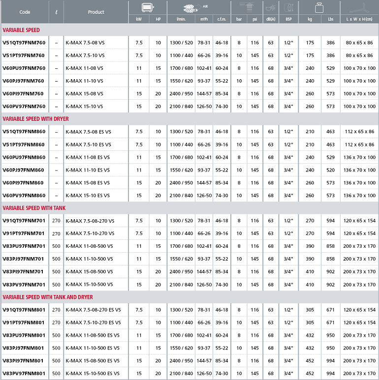Click dimensions '80 x 65 x 86' in row V51QT97FNM760
The image size is (379, 380).
point(359,43)
